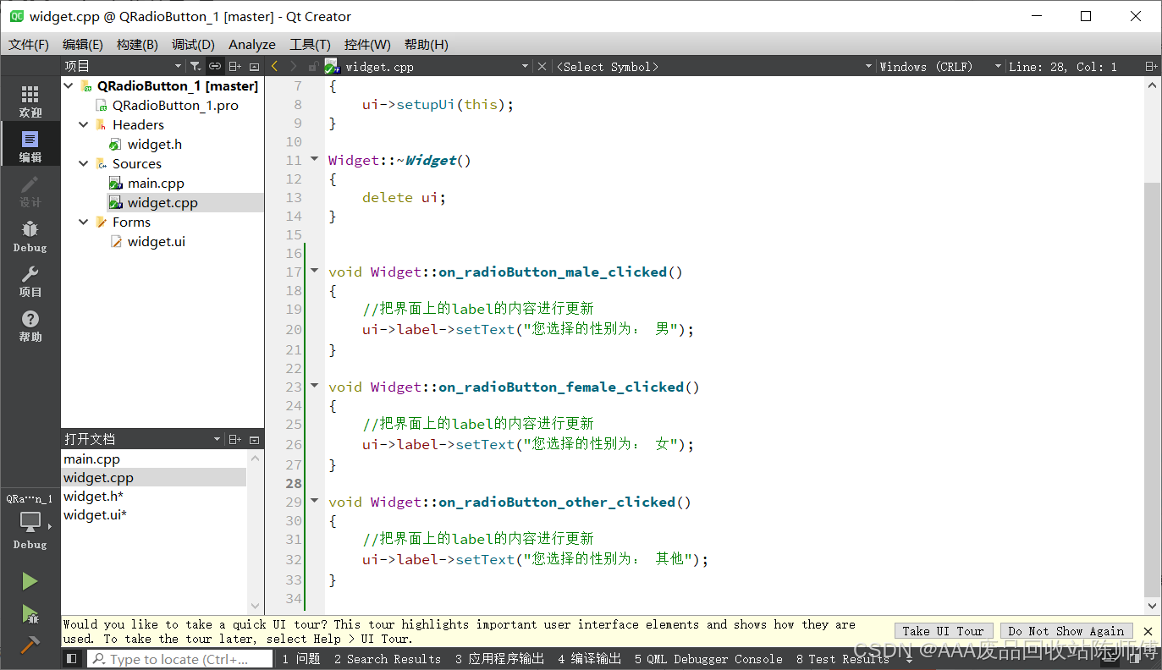Fold the on_radioButton_male_clicked function

click(x=315, y=271)
